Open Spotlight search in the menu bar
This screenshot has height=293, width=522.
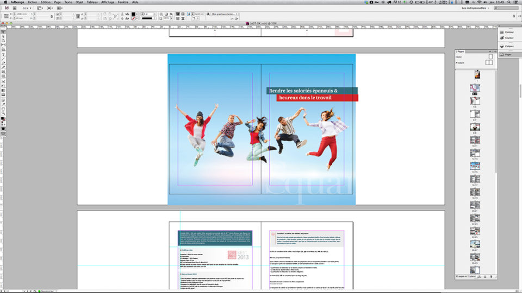(509, 2)
